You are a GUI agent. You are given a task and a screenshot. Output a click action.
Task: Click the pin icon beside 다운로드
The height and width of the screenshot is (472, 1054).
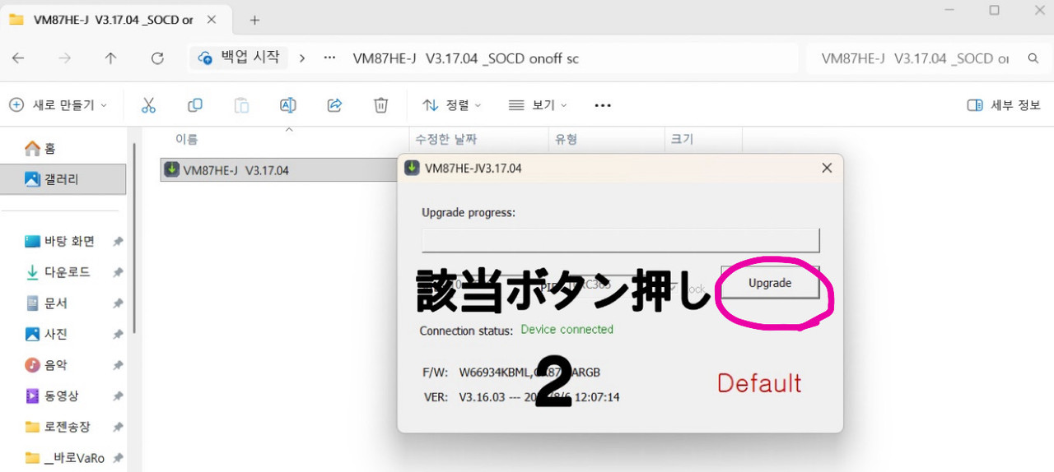pyautogui.click(x=118, y=272)
